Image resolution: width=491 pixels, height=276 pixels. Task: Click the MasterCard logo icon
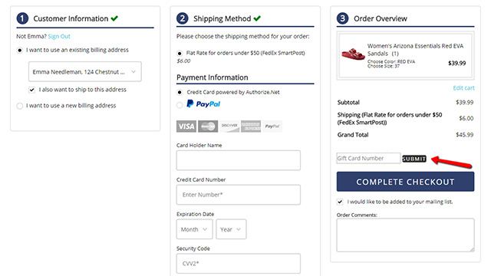(208, 127)
